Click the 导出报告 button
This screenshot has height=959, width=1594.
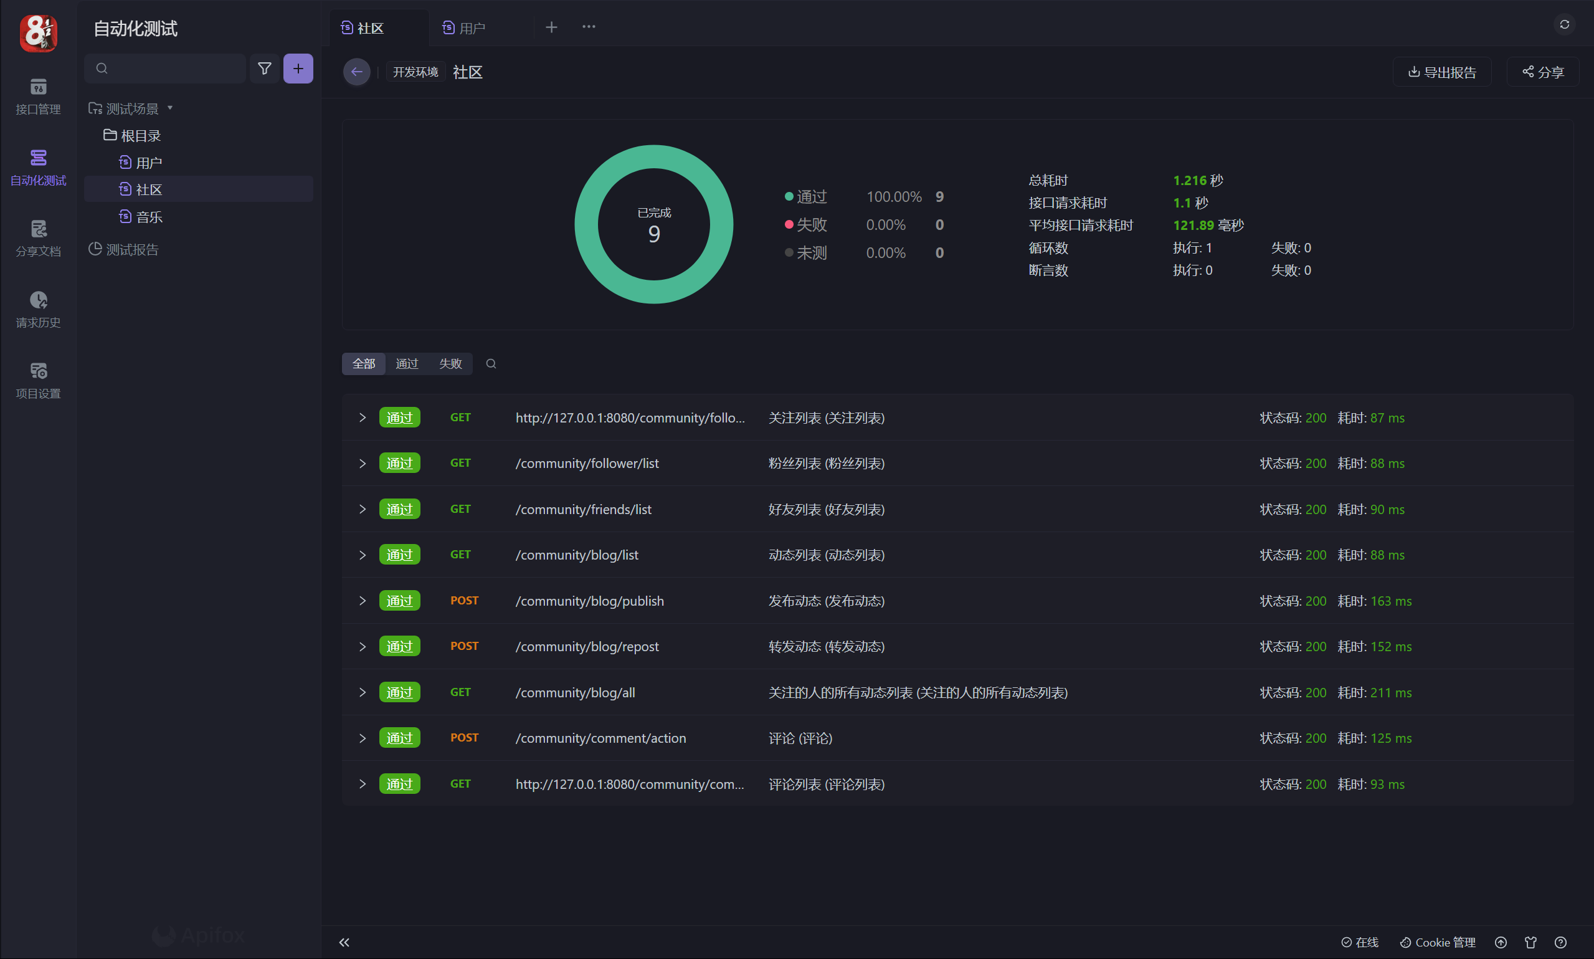point(1441,72)
